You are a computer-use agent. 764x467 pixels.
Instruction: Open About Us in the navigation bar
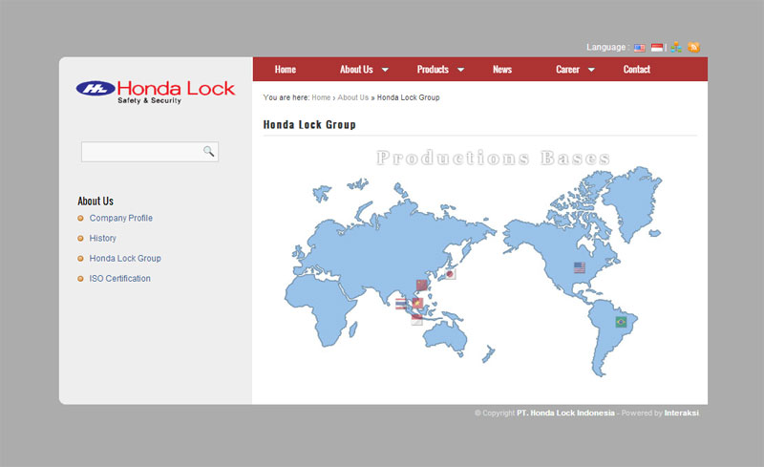[356, 69]
